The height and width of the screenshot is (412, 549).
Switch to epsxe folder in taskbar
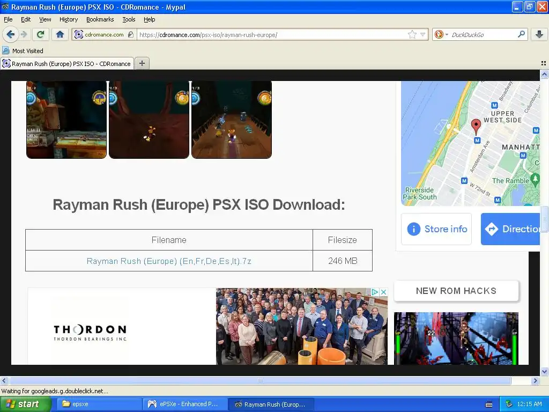pyautogui.click(x=99, y=404)
